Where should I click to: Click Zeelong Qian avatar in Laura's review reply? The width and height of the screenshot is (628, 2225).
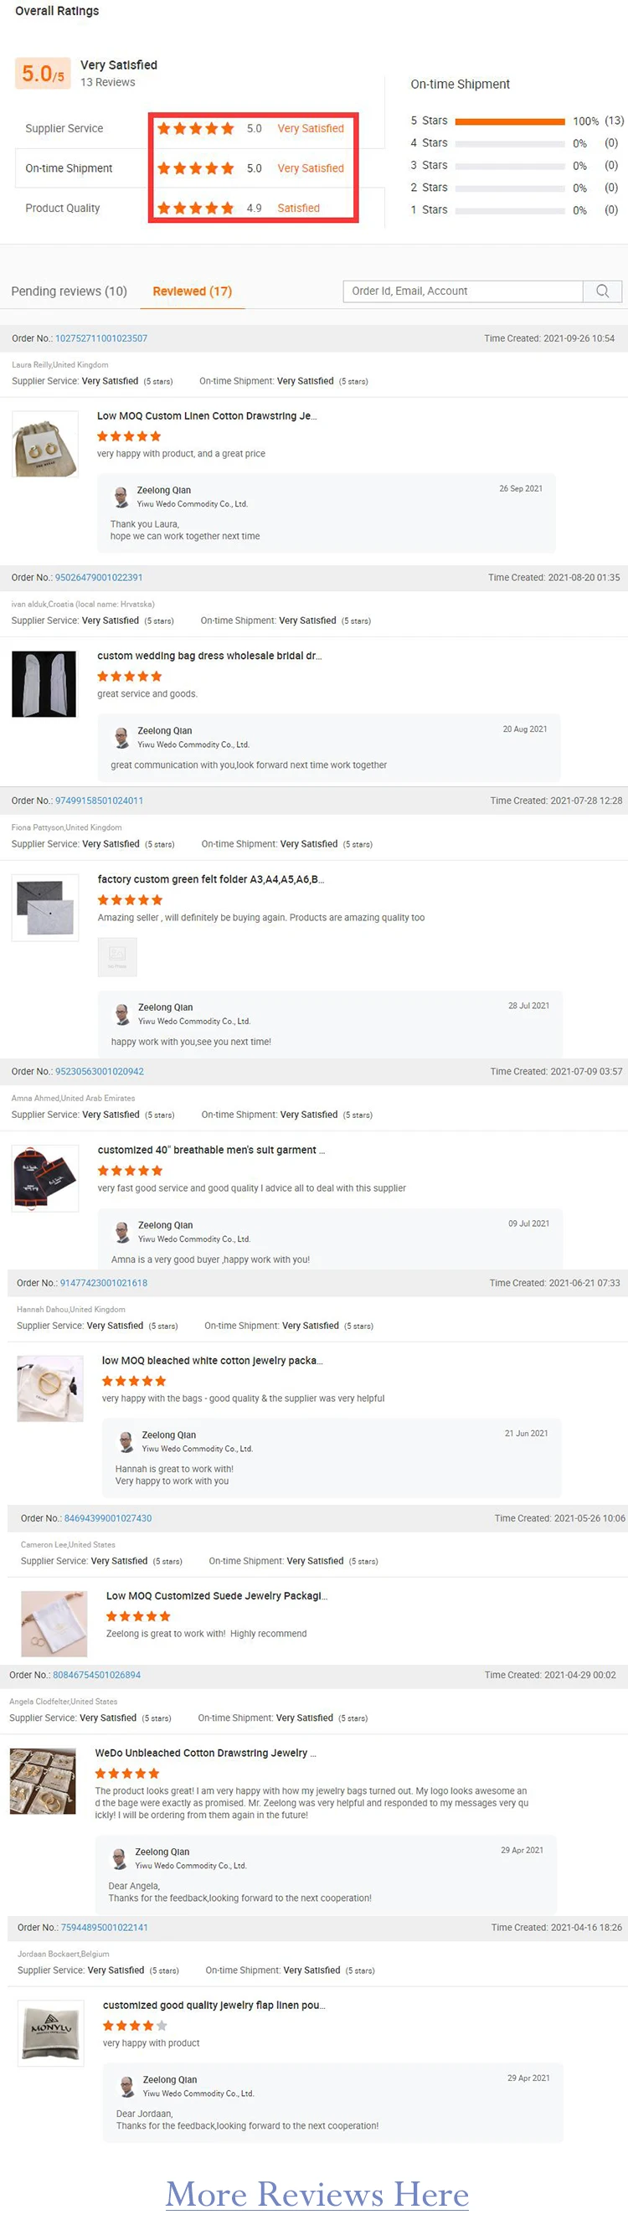pos(121,496)
